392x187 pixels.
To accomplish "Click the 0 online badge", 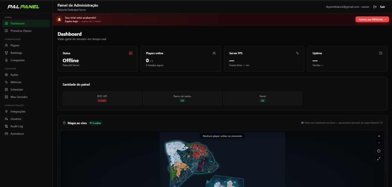I will [95, 123].
